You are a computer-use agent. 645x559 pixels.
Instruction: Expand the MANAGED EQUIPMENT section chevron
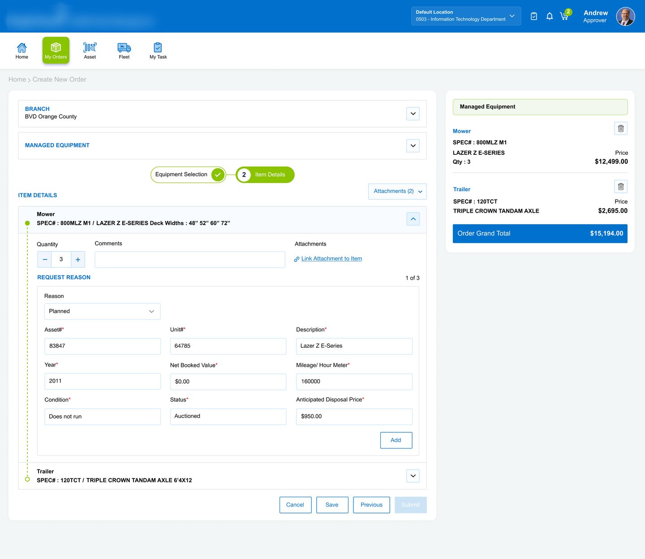[x=413, y=145]
